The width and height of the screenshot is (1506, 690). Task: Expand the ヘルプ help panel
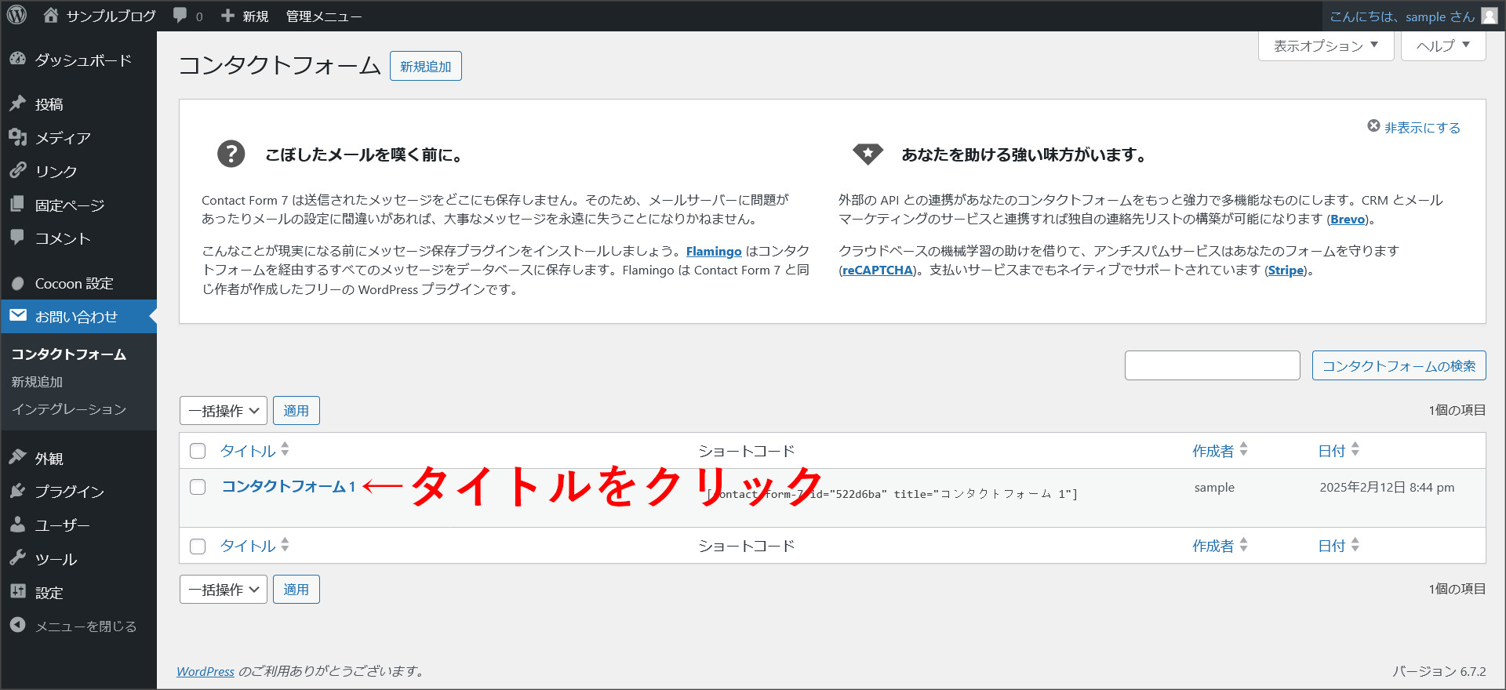pos(1442,46)
